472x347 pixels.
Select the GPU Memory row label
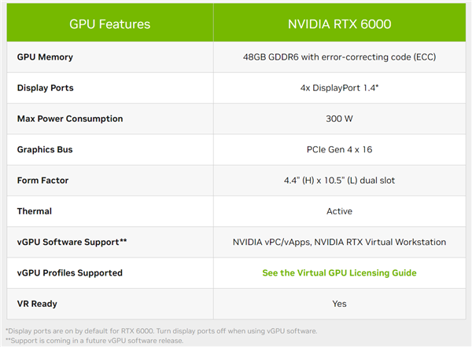coord(50,57)
